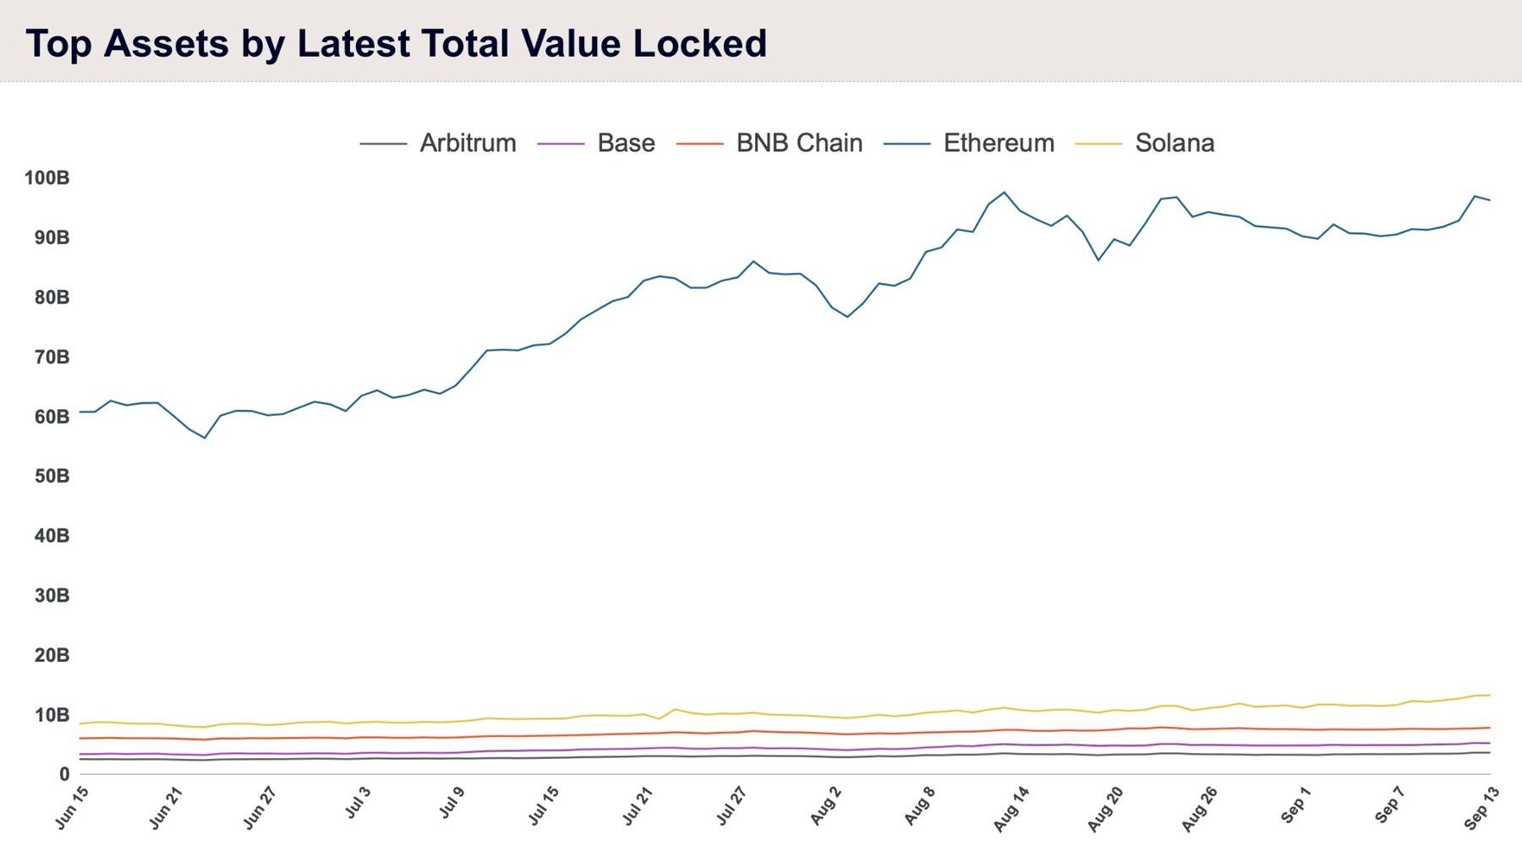
Task: Click the yellow Solana legend line swatch
Action: 1098,144
